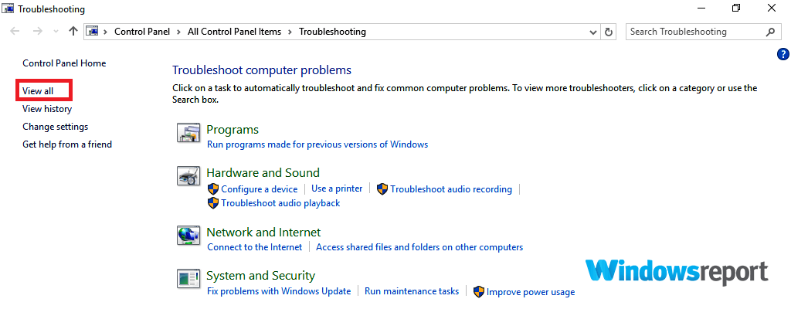This screenshot has width=791, height=326.
Task: Open View history link
Action: (47, 109)
